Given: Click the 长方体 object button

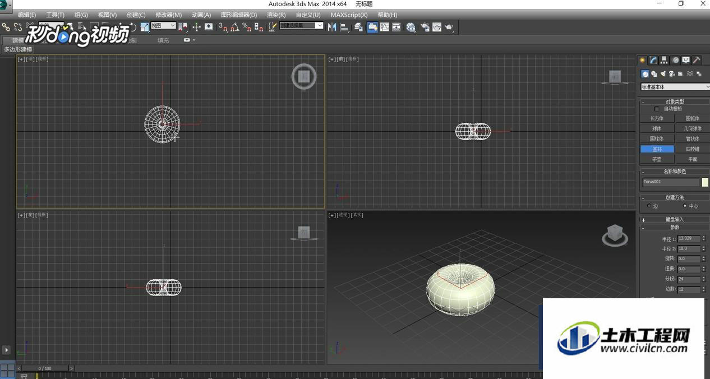Looking at the screenshot, I should 657,118.
